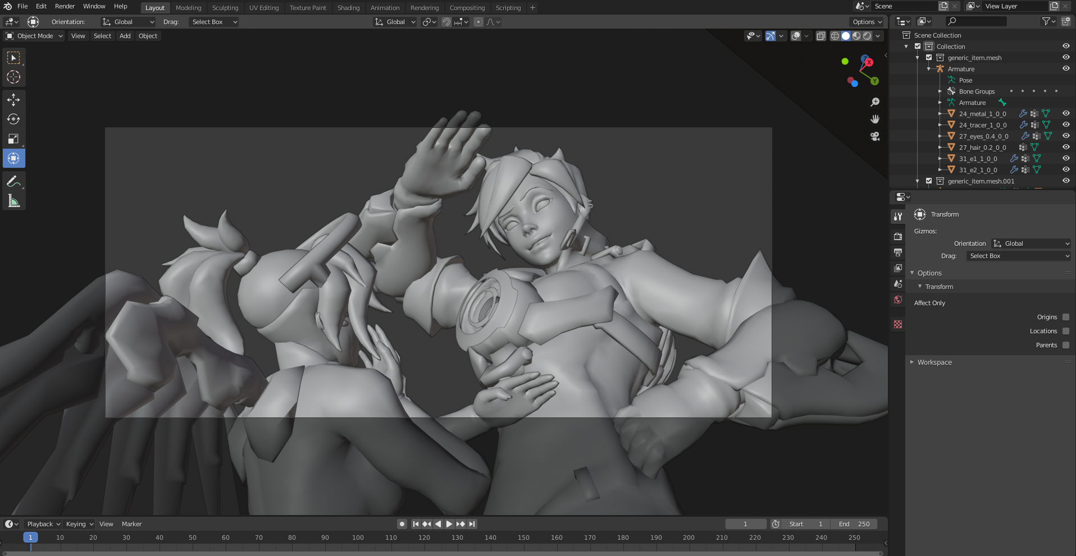This screenshot has height=556, width=1076.
Task: Open the Add menu in viewport header
Action: point(125,36)
